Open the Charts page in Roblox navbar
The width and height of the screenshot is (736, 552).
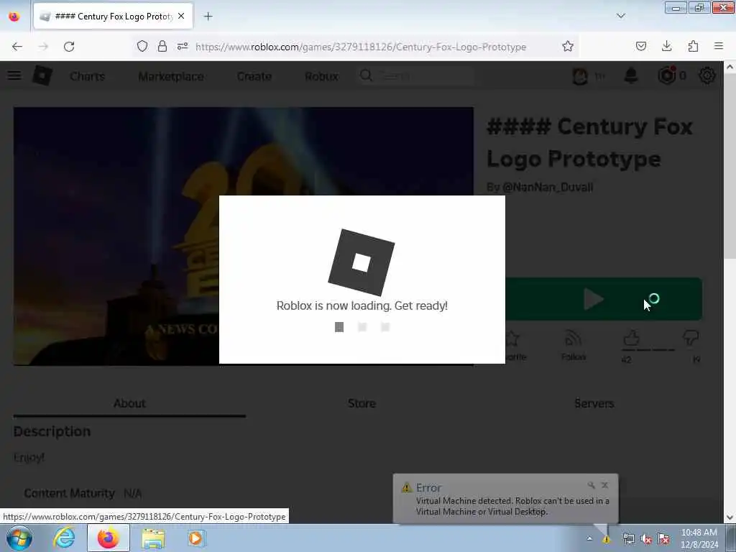(x=87, y=76)
